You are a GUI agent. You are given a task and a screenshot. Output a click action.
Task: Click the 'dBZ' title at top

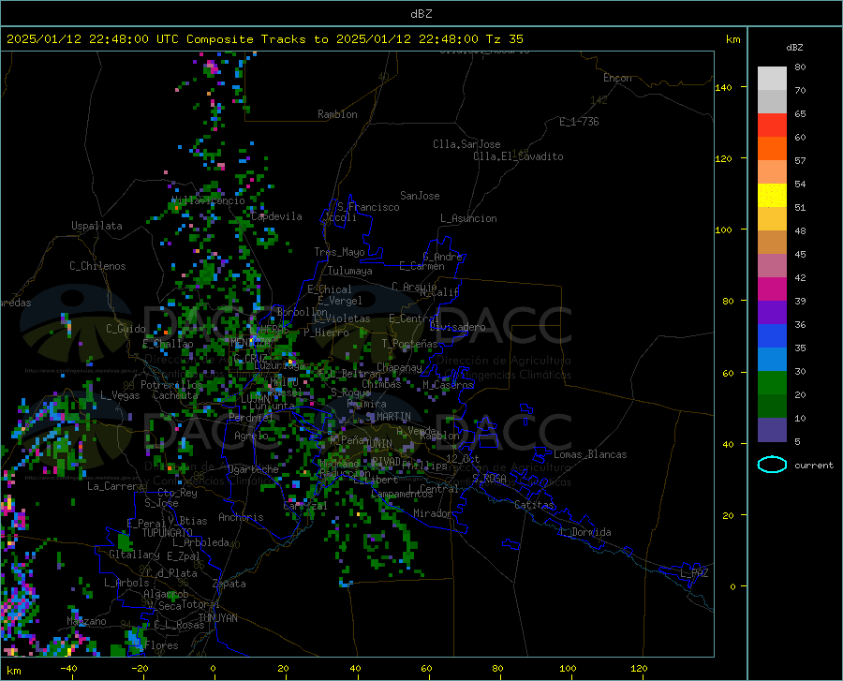click(x=421, y=14)
